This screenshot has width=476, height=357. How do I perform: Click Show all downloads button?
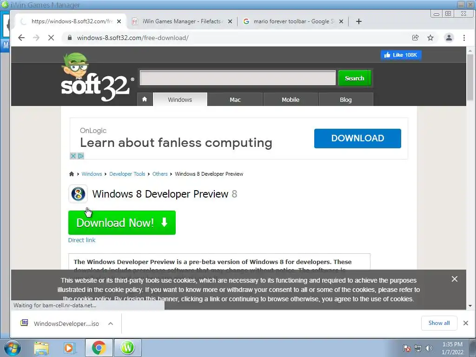click(439, 323)
